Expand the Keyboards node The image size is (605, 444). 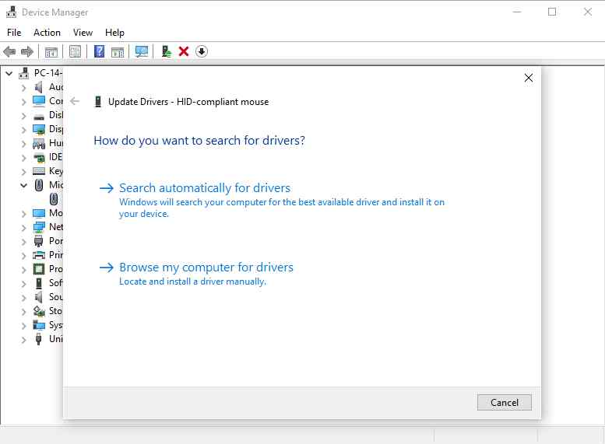pyautogui.click(x=23, y=172)
